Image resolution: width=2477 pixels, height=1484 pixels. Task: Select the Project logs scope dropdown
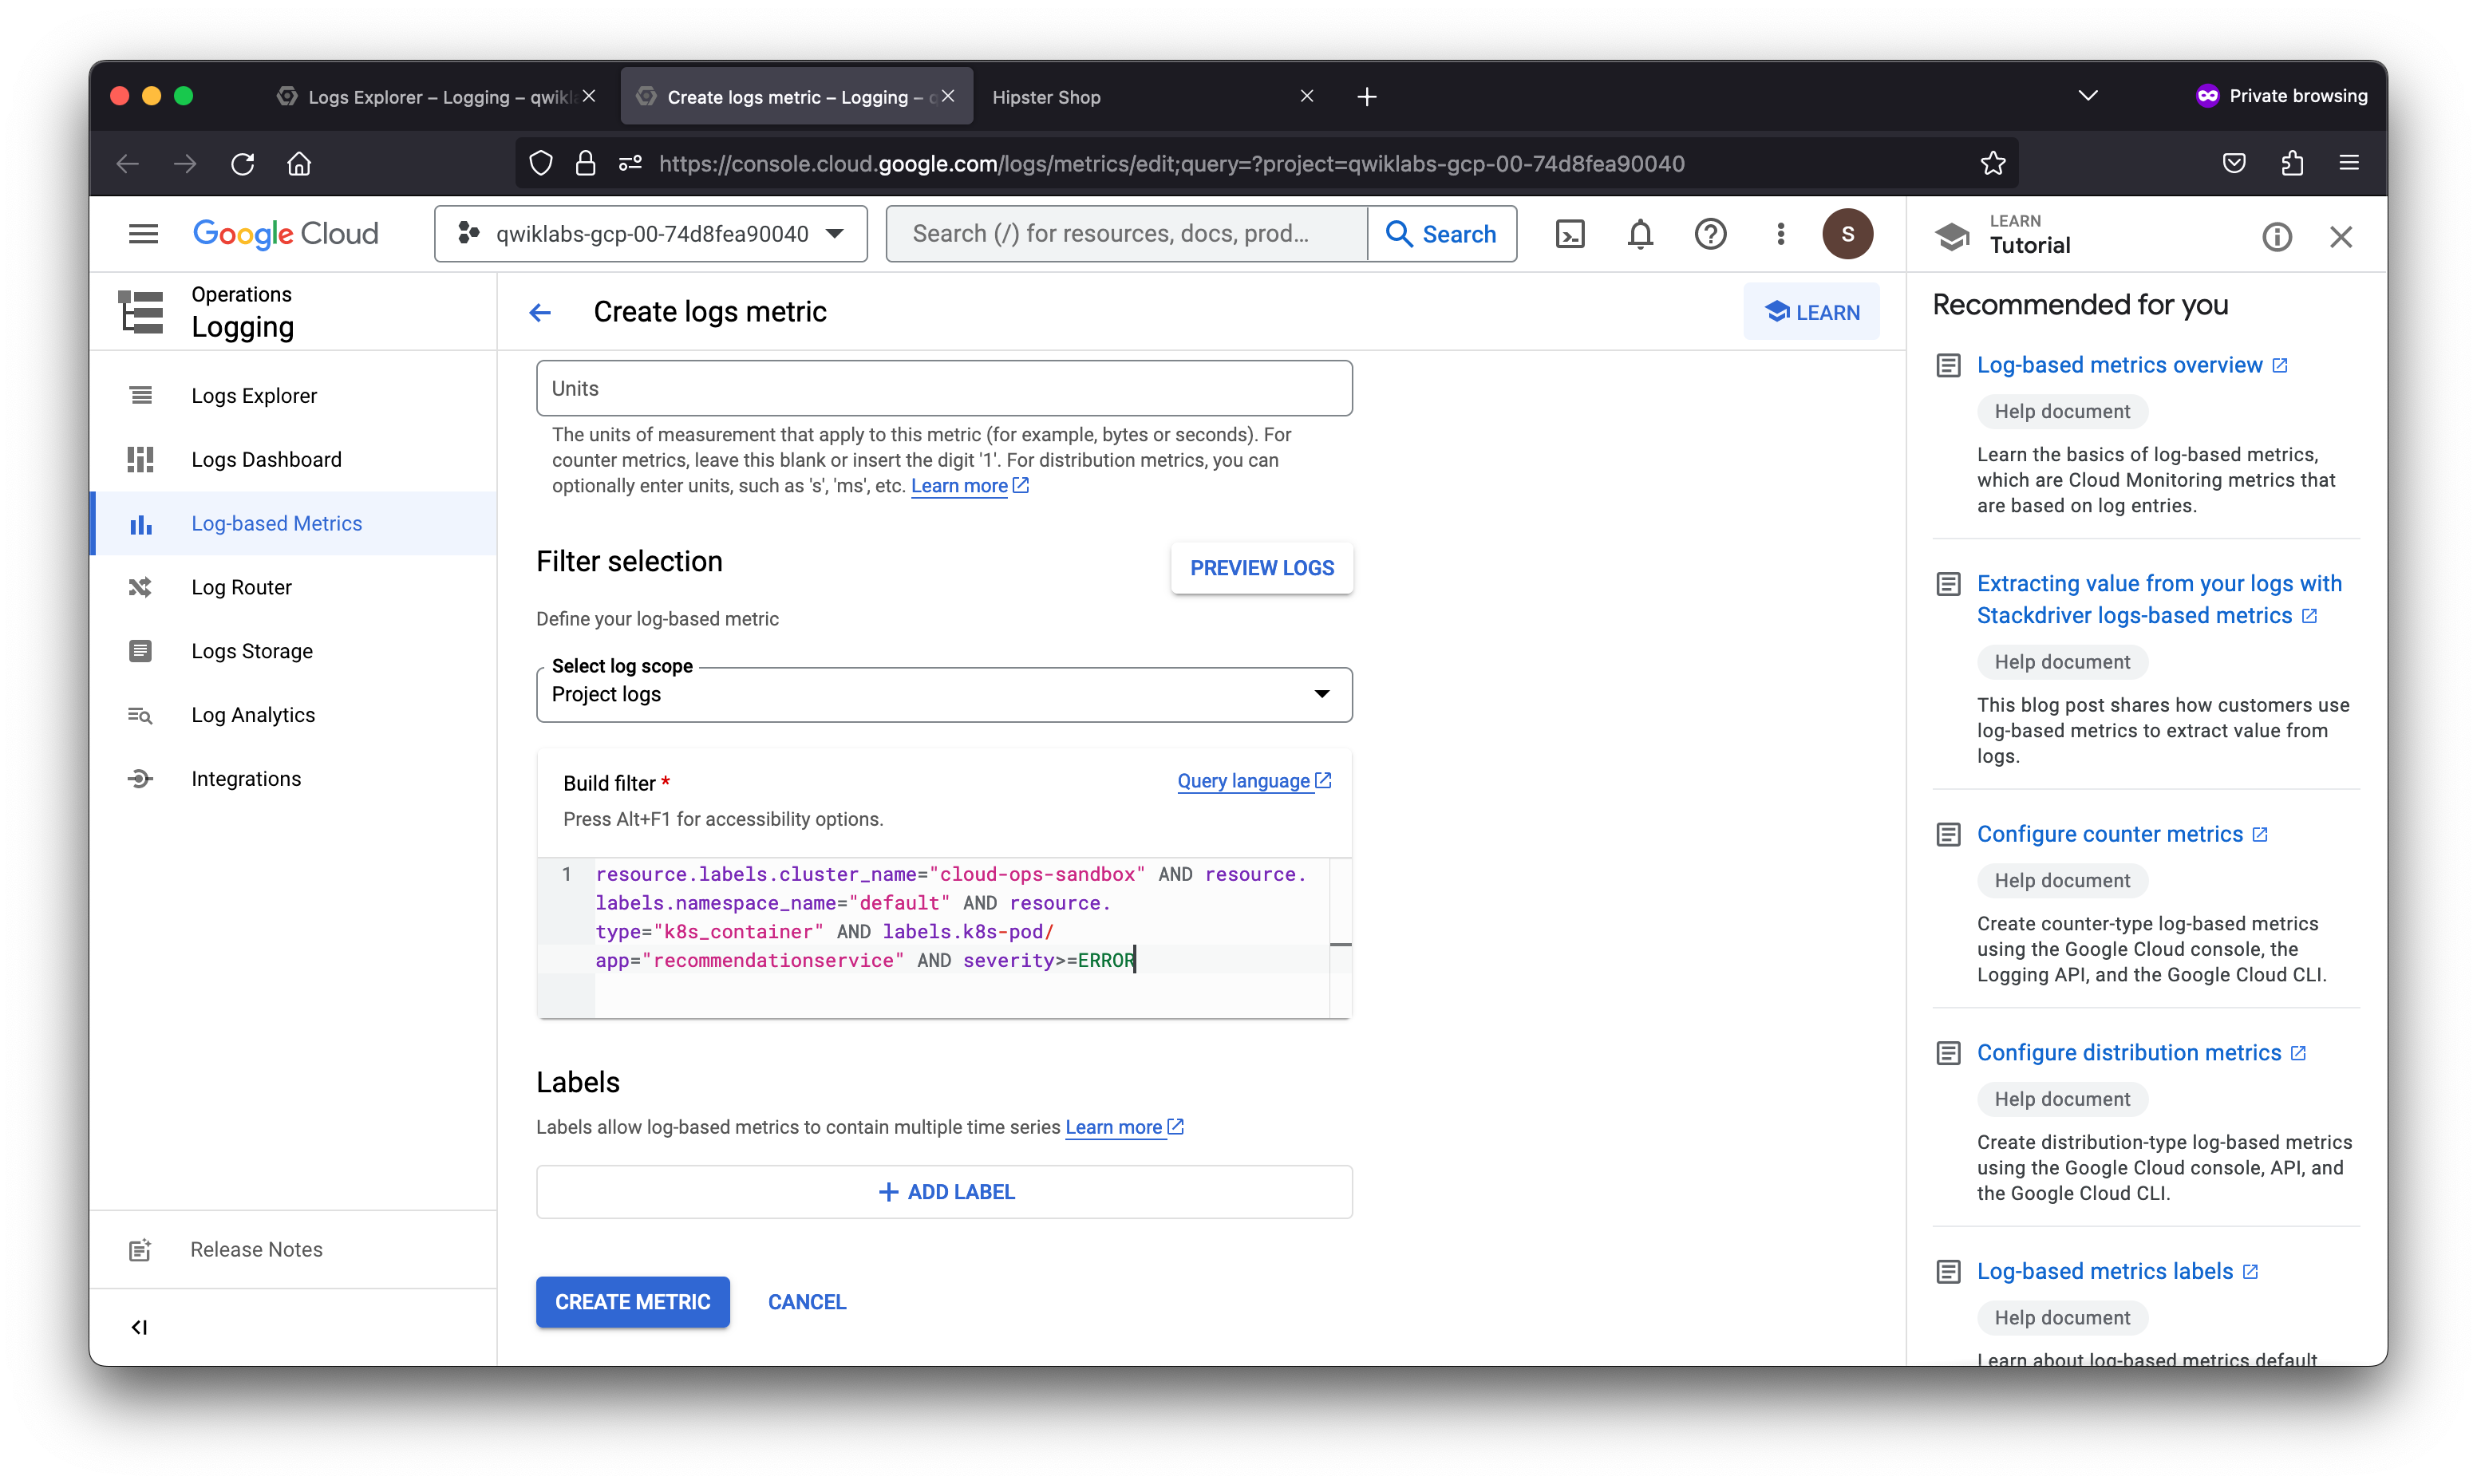click(x=943, y=693)
